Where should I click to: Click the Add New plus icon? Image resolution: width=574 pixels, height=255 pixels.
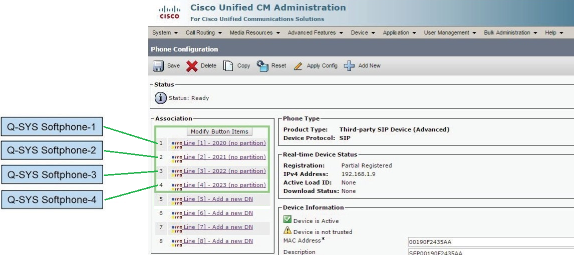coord(349,66)
